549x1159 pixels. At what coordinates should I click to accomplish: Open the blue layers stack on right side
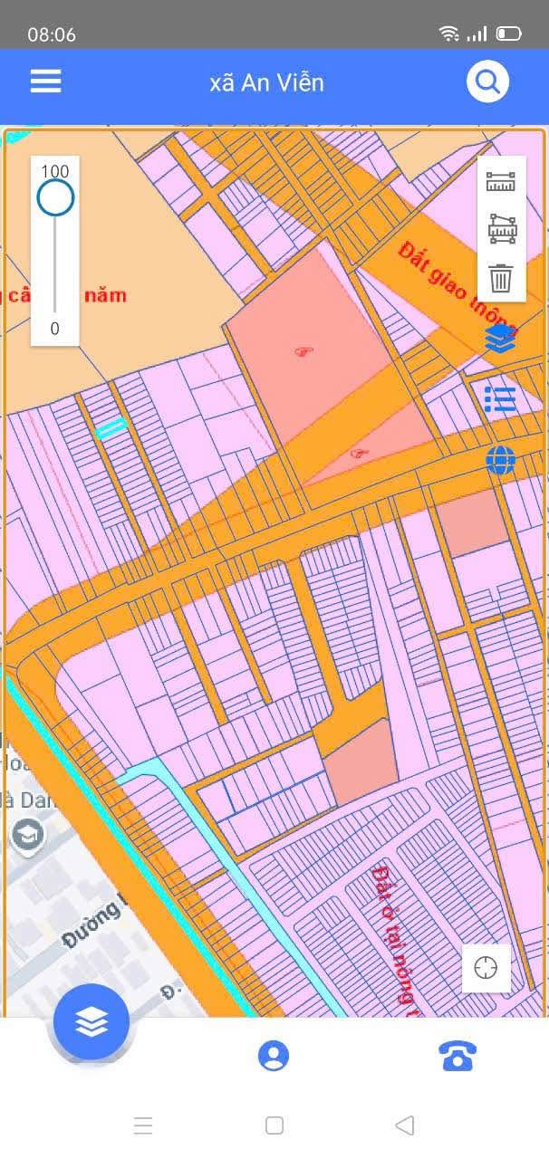tap(500, 339)
